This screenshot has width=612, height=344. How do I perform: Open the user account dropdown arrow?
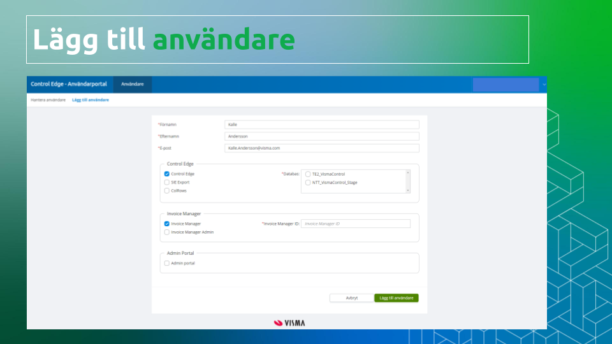(544, 85)
